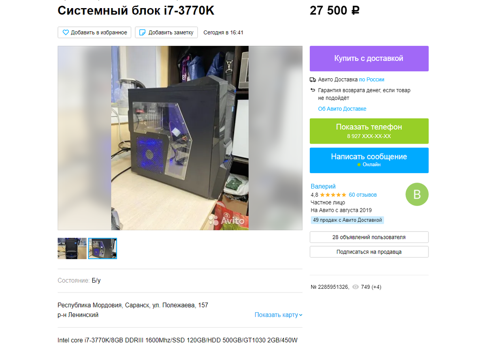Open the Об Авито Доставке link
This screenshot has width=486, height=352.
[342, 109]
